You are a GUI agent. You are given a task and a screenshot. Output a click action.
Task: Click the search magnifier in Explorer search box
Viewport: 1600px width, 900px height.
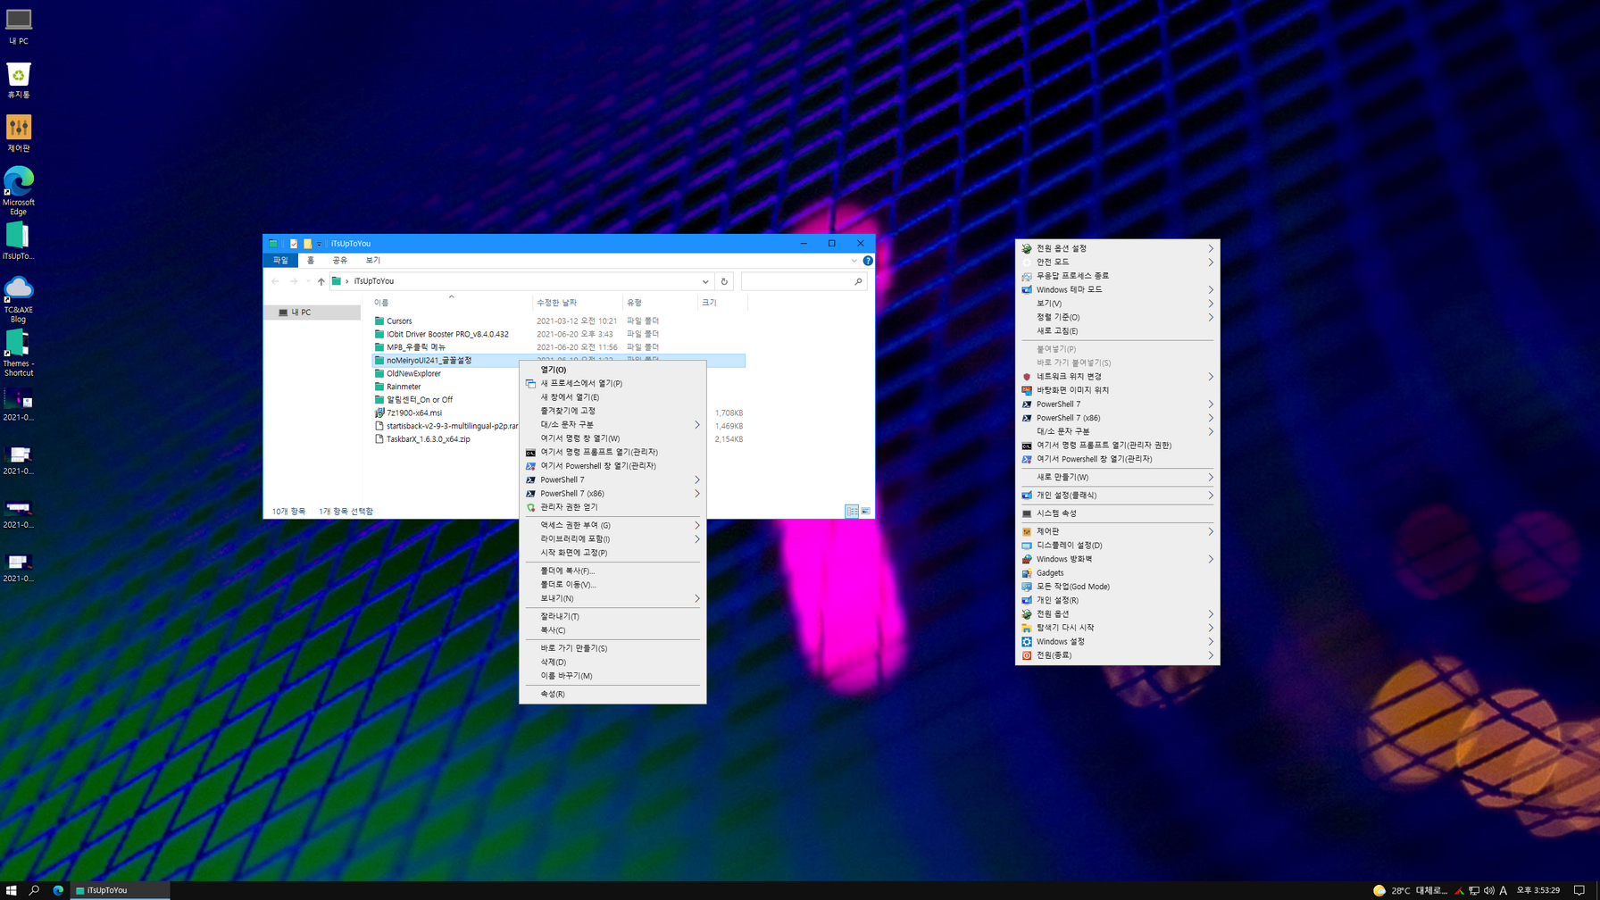[858, 281]
